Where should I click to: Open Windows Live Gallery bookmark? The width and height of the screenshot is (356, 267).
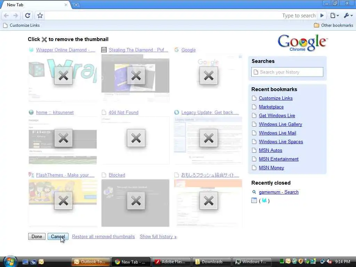coord(281,124)
